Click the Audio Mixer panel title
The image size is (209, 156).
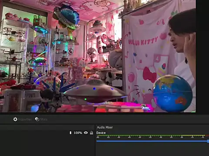click(105, 127)
